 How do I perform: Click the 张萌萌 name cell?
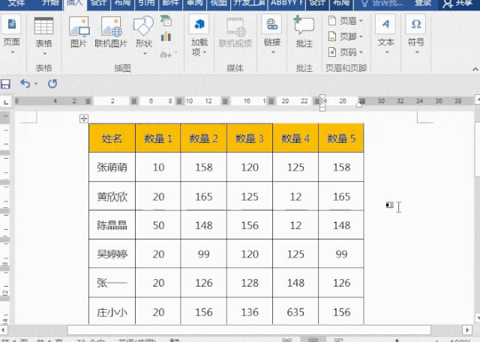(x=112, y=168)
